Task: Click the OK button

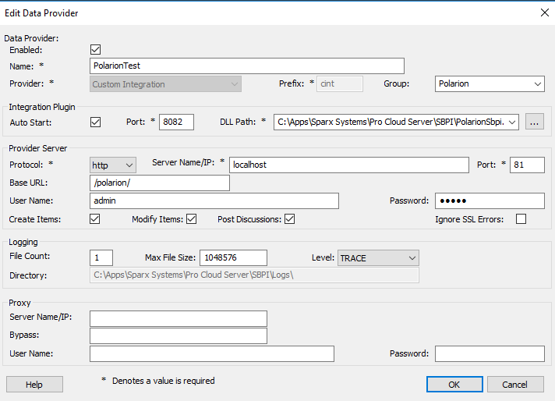Action: [x=454, y=385]
